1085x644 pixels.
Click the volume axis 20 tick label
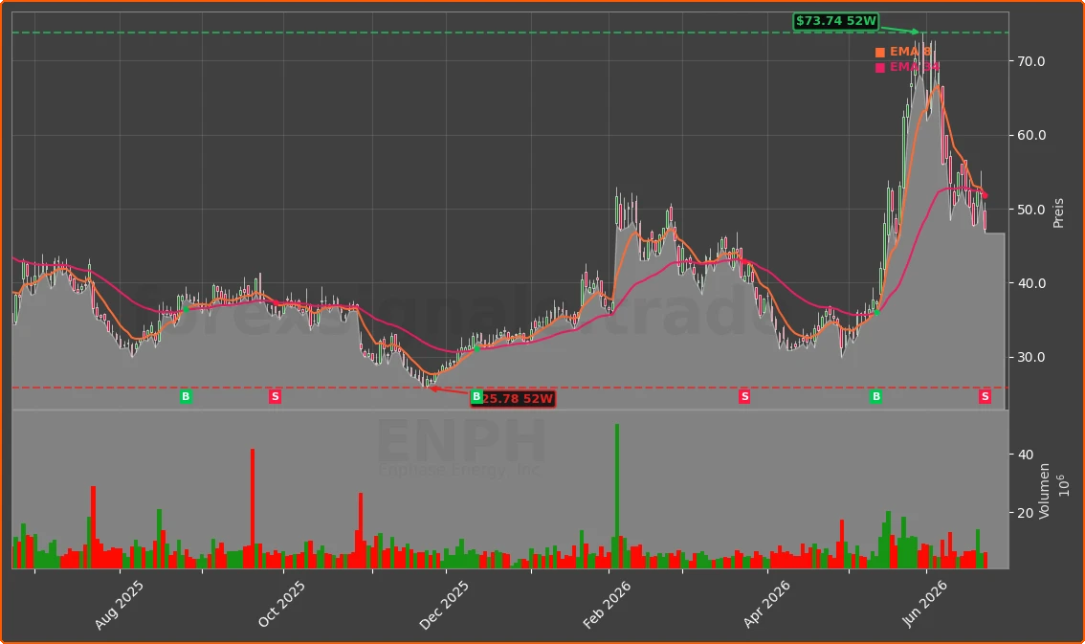point(1026,513)
